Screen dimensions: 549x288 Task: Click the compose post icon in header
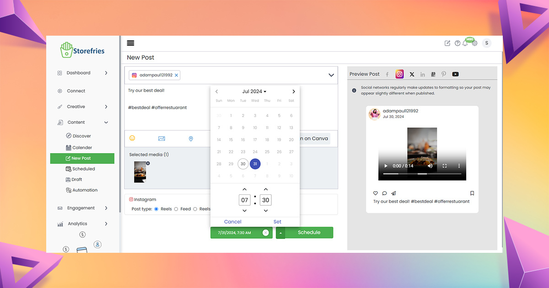point(447,43)
